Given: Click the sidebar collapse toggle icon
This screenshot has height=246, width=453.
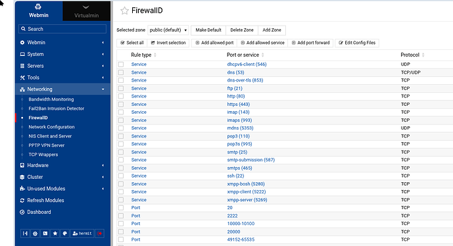Looking at the screenshot, I should [x=25, y=234].
